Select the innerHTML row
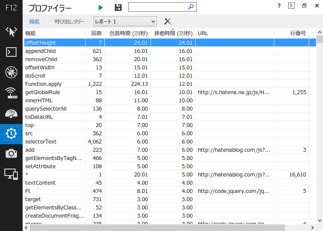This screenshot has height=231, width=323. click(x=170, y=101)
